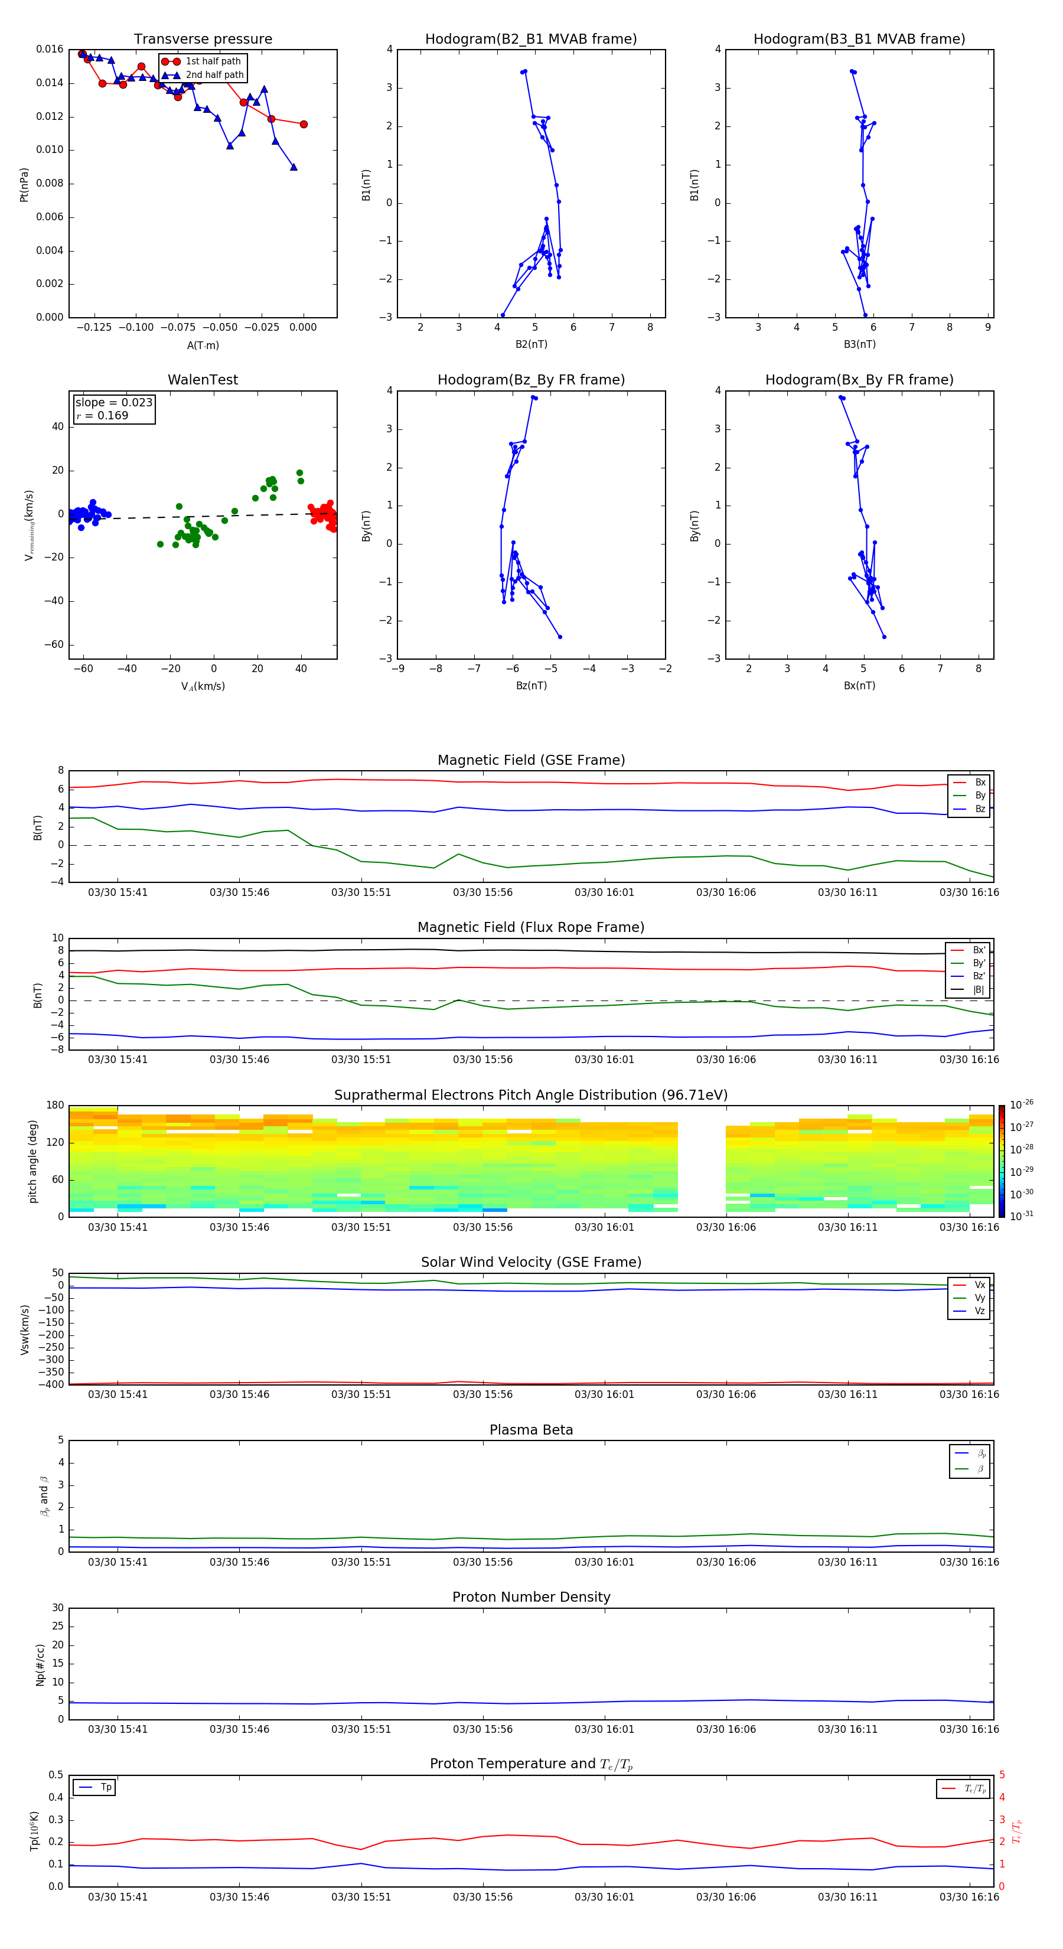
Task: Click the red 'Te/Tp' right axis label
Action: pos(1016,1831)
